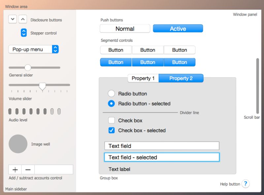Click the minus icon in accounts control
Viewport: 264px width, 195px height.
pyautogui.click(x=28, y=169)
